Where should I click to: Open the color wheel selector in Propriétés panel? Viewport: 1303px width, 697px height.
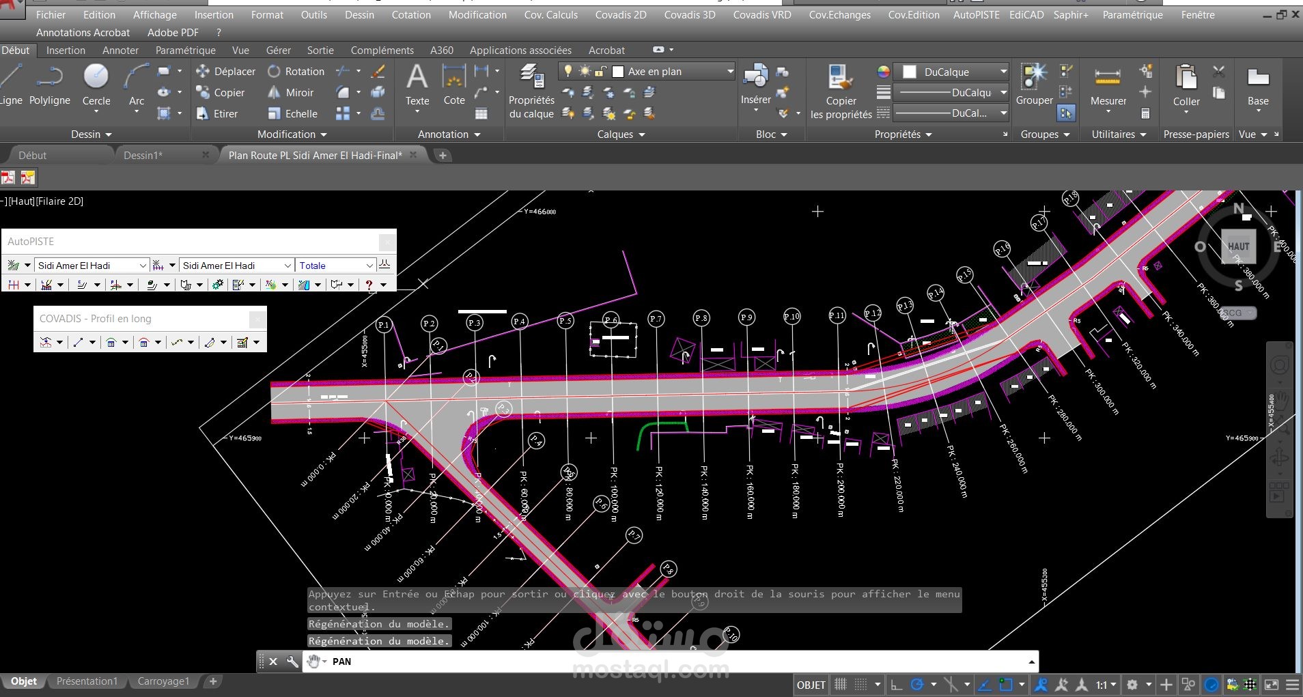pos(884,71)
